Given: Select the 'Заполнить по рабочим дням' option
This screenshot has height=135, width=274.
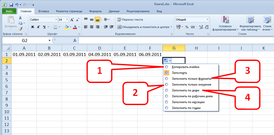Looking at the screenshot, I should [x=166, y=96].
